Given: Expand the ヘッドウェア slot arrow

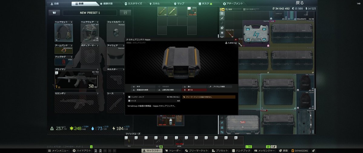Looking at the screenshot, I should pos(98,22).
